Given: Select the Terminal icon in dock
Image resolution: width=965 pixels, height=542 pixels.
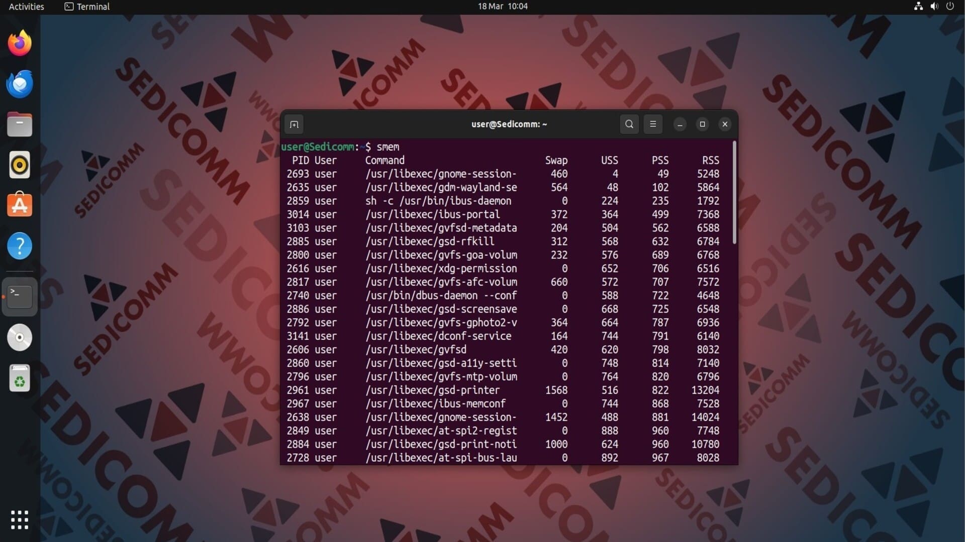Looking at the screenshot, I should tap(20, 297).
